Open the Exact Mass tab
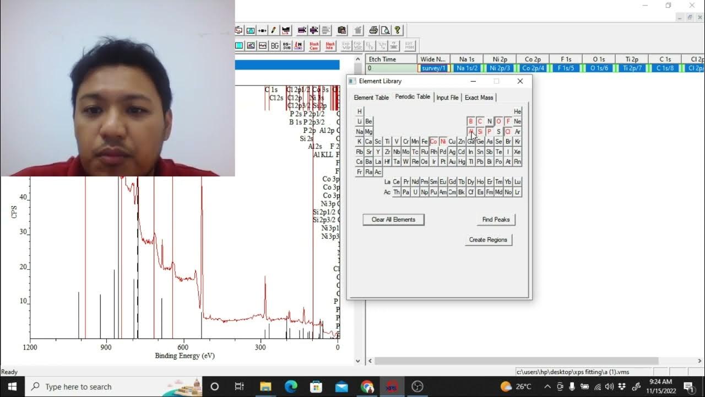705x397 pixels. pos(479,98)
